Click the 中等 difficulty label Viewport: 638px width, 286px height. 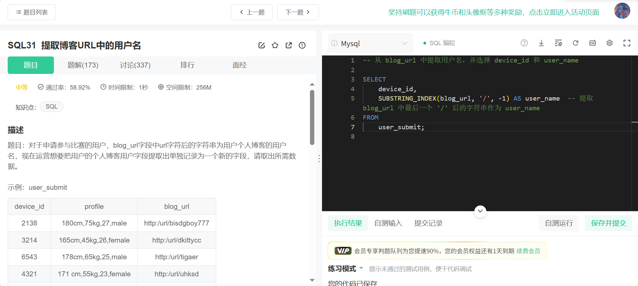pos(22,88)
